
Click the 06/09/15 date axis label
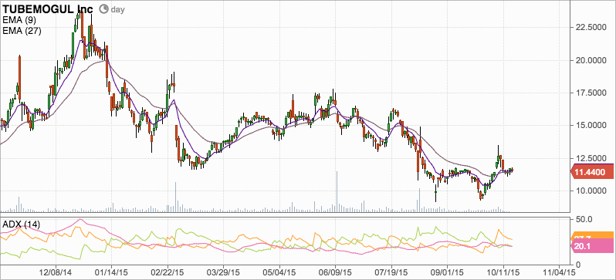[x=336, y=272]
